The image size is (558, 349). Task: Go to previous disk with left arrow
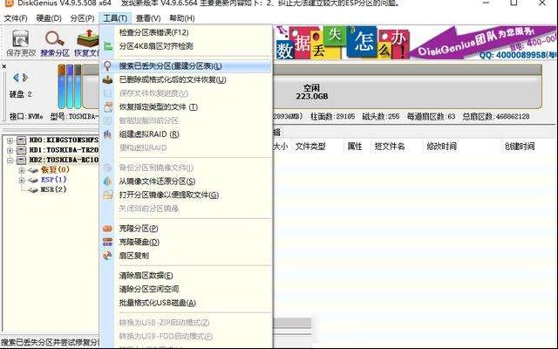pyautogui.click(x=16, y=78)
